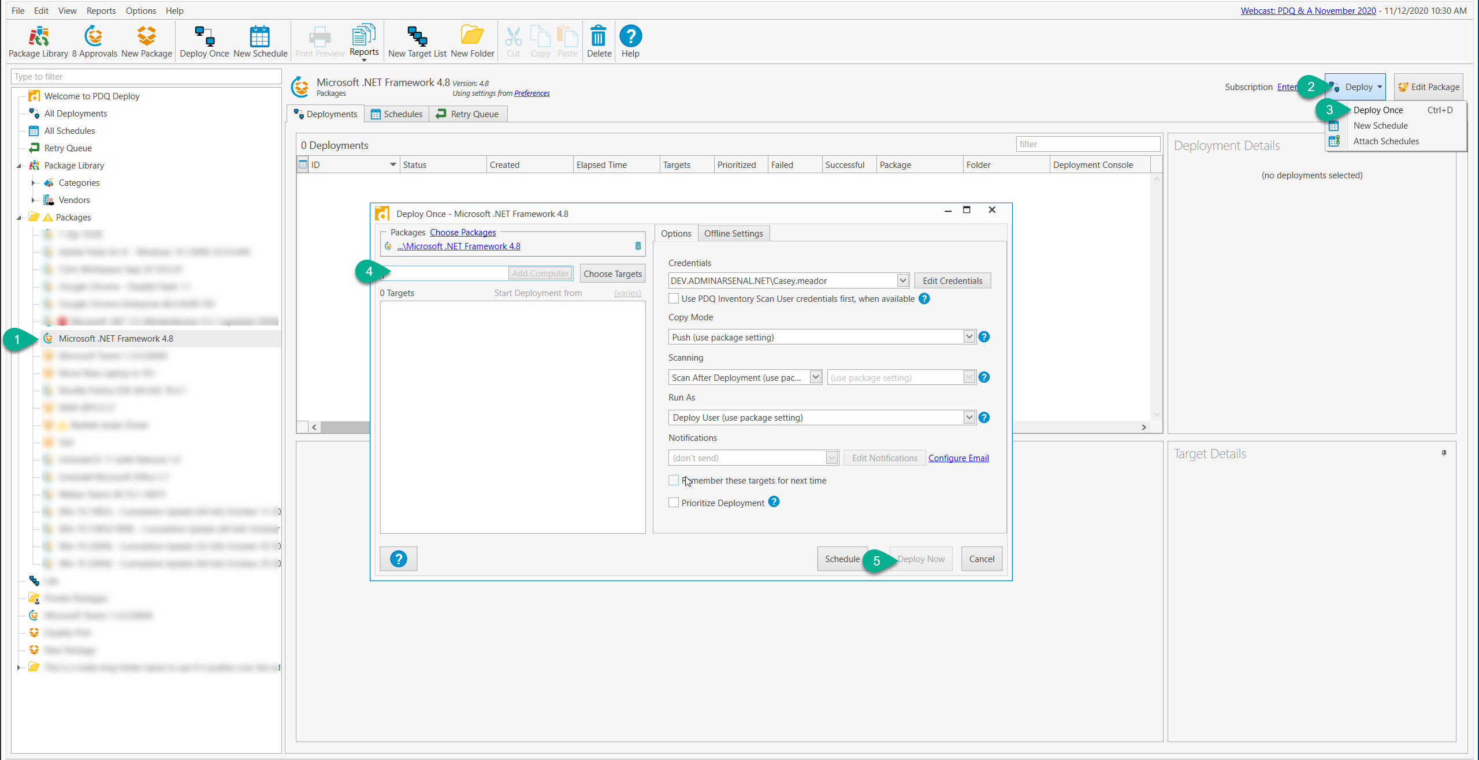Select Retry Queue in the left tree

coord(68,148)
